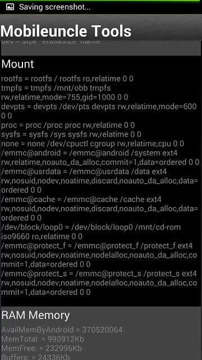
Task: Tap the rootfs mount entry line
Action: (x=67, y=79)
